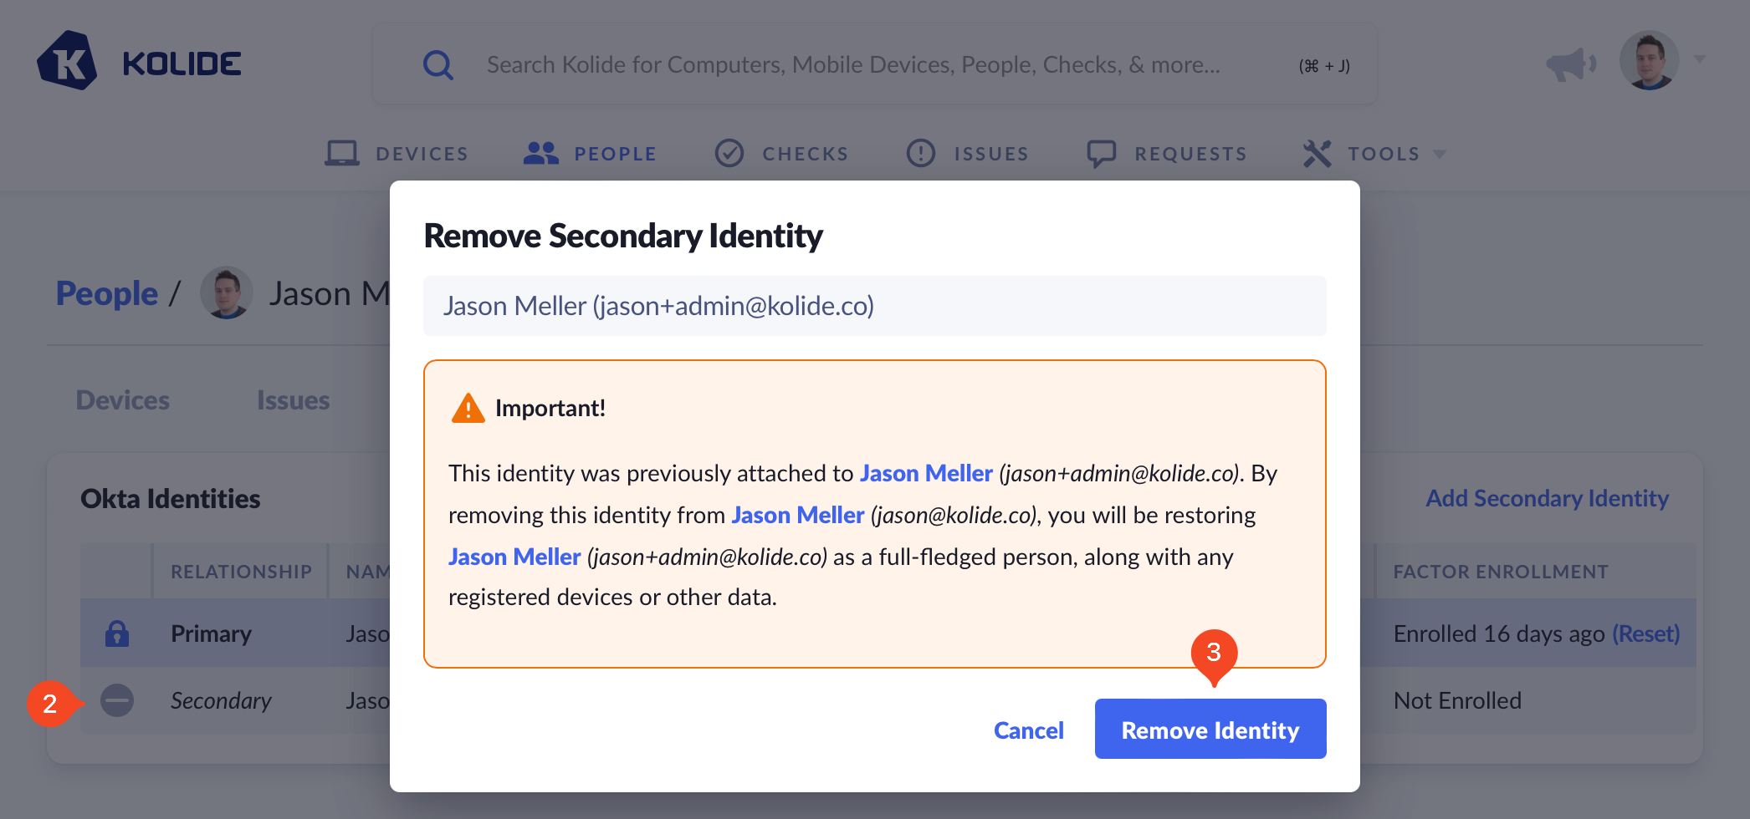Click the orange warning triangle icon

pyautogui.click(x=468, y=409)
